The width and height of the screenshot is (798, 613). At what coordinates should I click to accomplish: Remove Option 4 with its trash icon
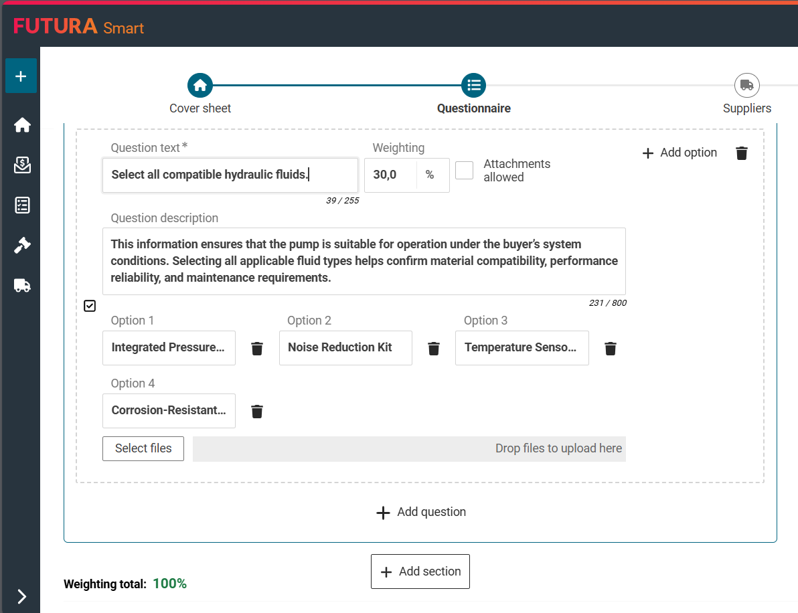(x=257, y=412)
